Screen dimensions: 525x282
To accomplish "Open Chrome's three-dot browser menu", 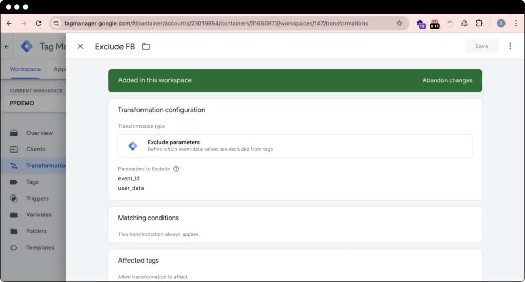I will [516, 23].
